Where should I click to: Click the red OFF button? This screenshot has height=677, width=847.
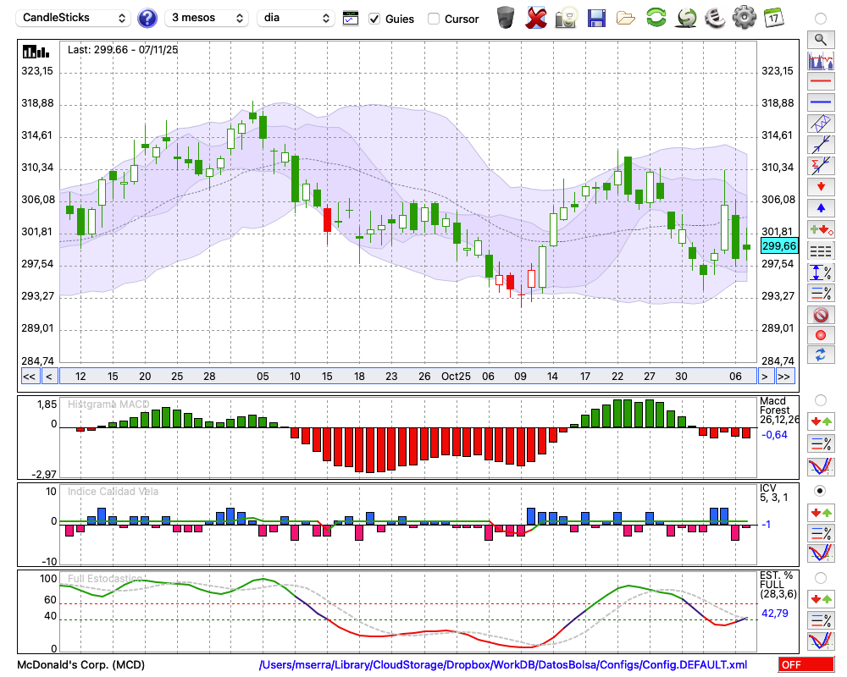(805, 665)
